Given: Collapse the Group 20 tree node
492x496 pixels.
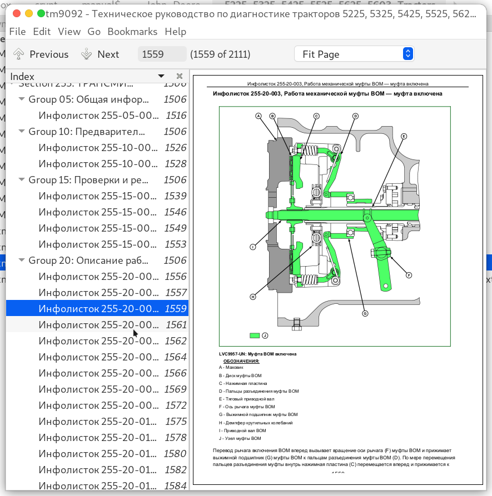Looking at the screenshot, I should click(22, 260).
